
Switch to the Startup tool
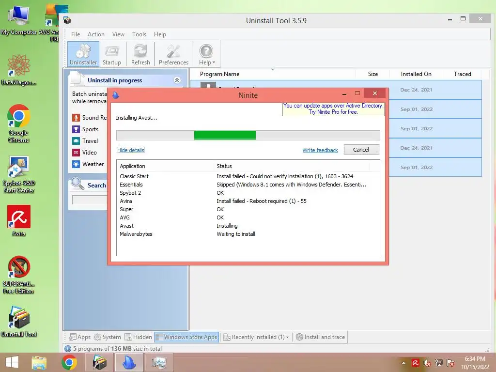(112, 54)
